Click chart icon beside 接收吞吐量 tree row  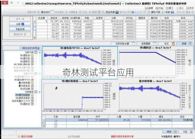[32, 83]
